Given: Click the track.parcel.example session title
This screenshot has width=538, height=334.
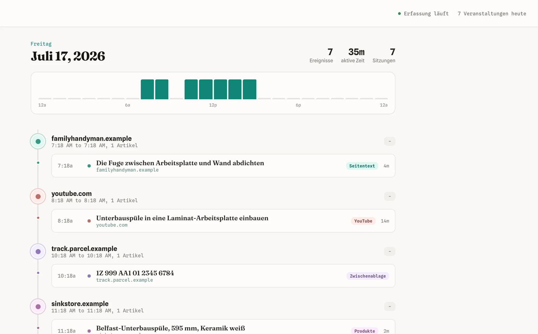Looking at the screenshot, I should [x=84, y=249].
